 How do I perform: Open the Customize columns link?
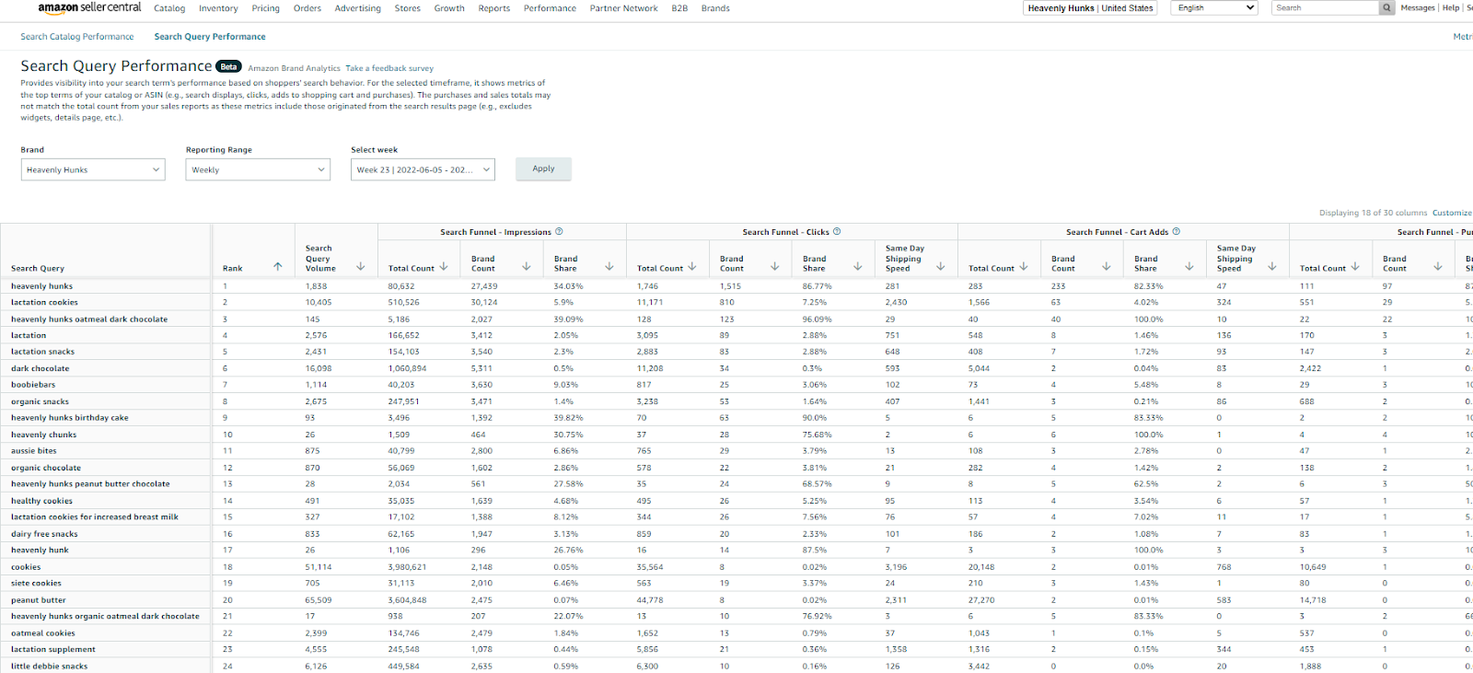1452,213
